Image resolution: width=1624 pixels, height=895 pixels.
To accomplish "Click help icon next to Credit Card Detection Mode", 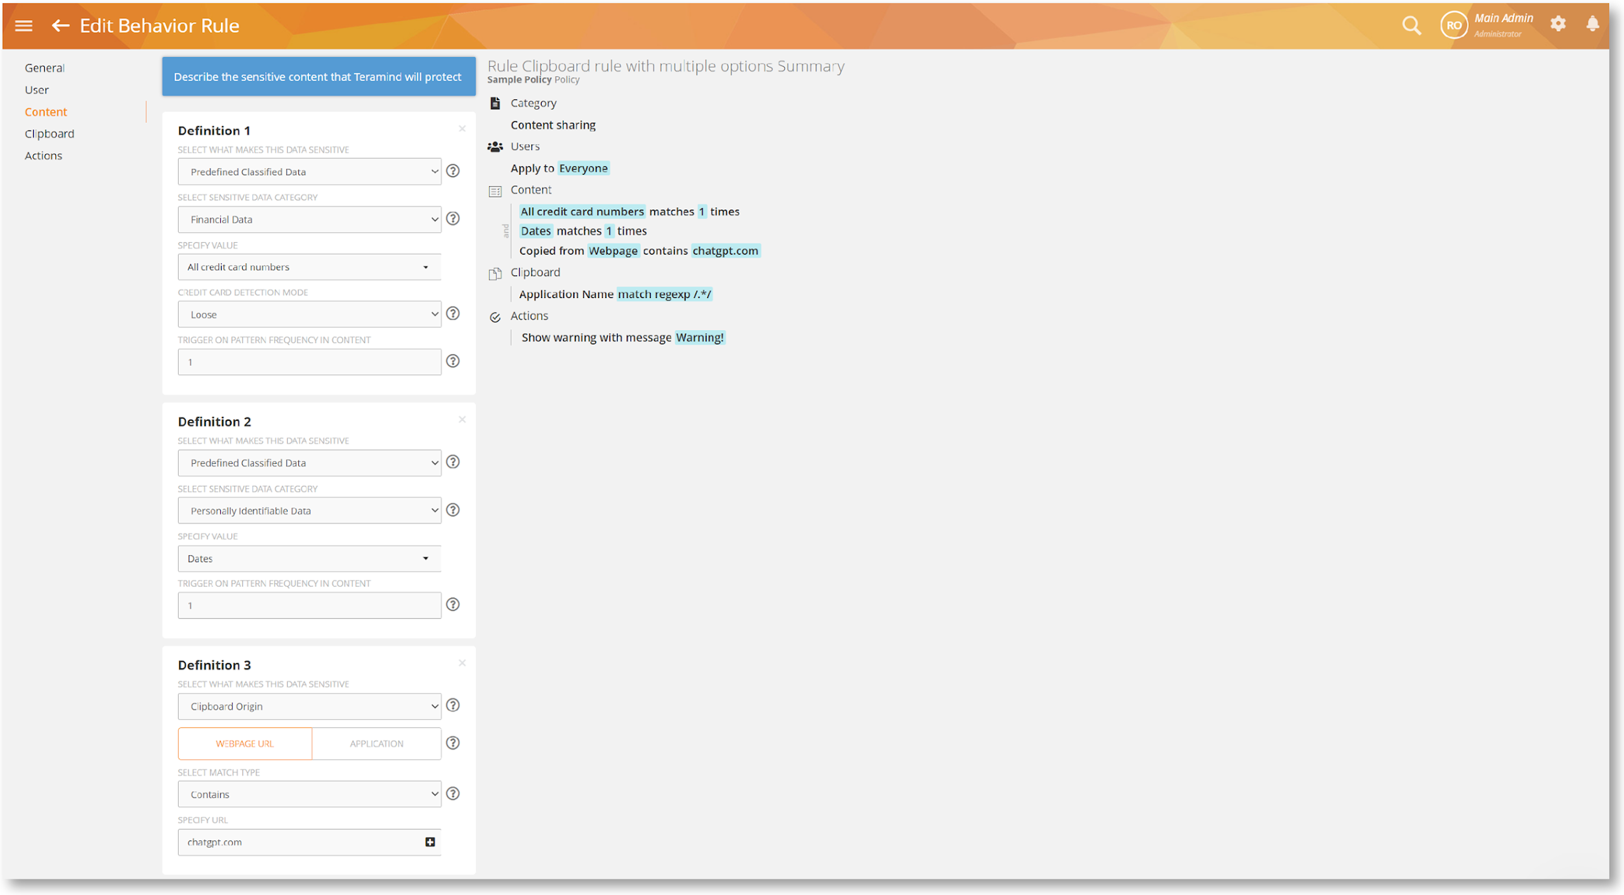I will pyautogui.click(x=453, y=314).
